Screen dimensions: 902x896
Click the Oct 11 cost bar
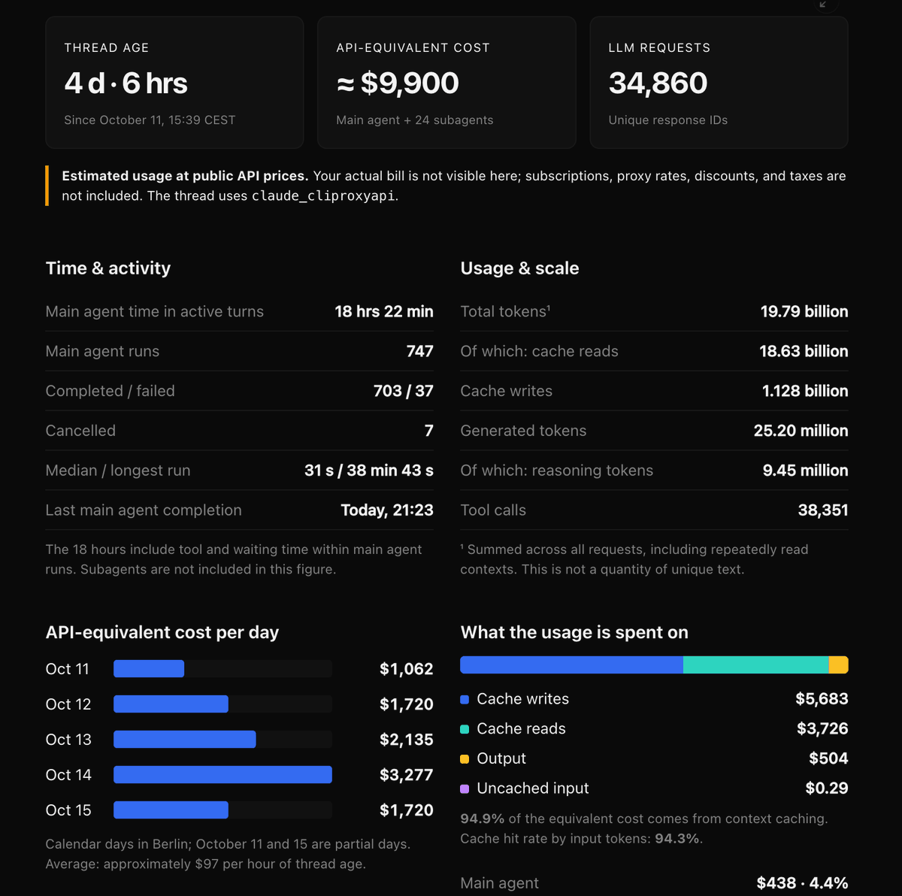click(149, 669)
